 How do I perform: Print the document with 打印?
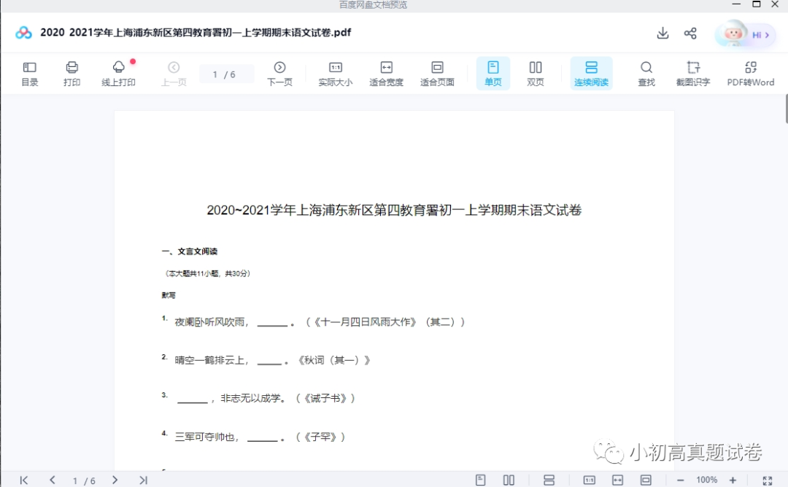(72, 74)
